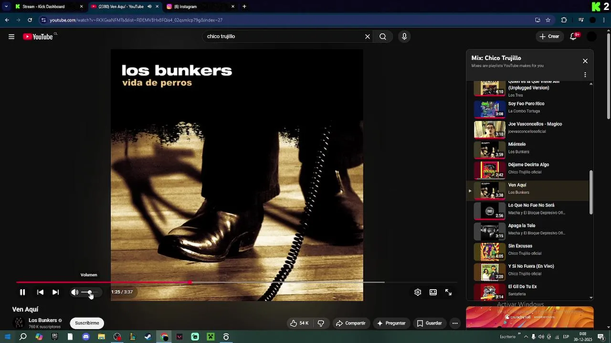611x343 pixels.
Task: Click the Preguntar button
Action: click(391, 323)
